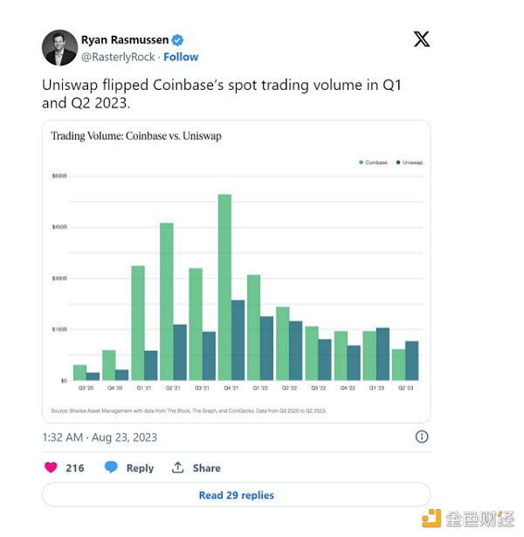
Task: Click the reply speech bubble icon
Action: pyautogui.click(x=111, y=467)
